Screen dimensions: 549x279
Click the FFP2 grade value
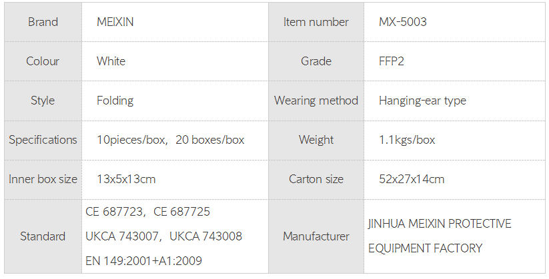pyautogui.click(x=392, y=61)
